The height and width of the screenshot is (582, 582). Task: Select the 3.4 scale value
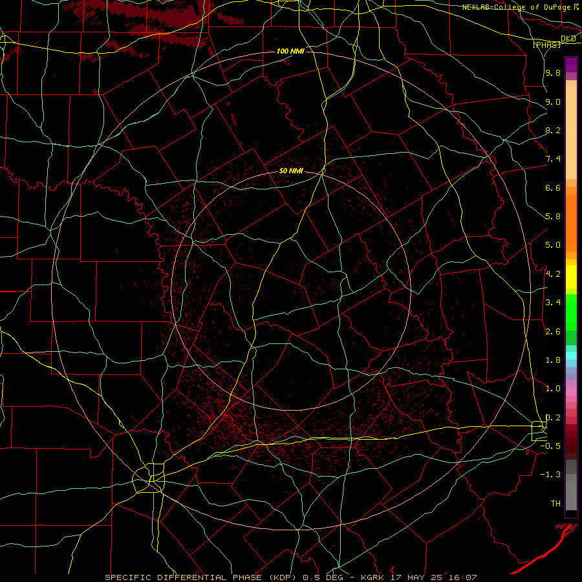553,303
